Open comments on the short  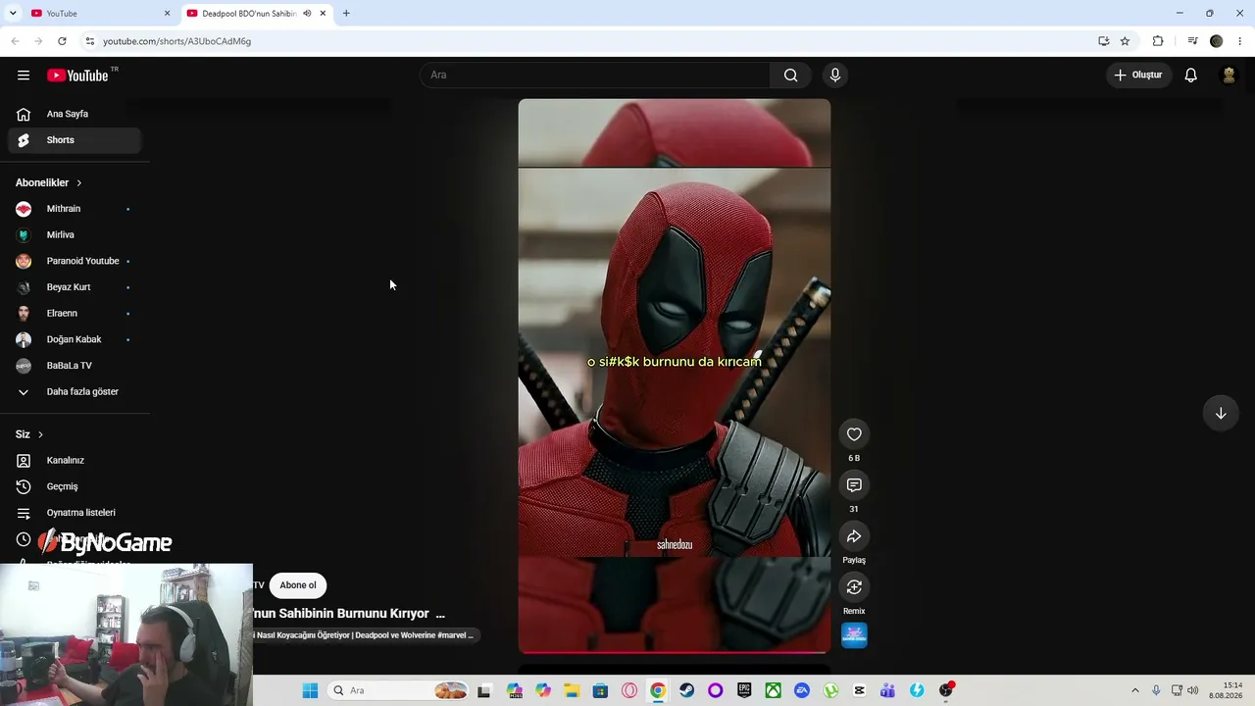[854, 485]
